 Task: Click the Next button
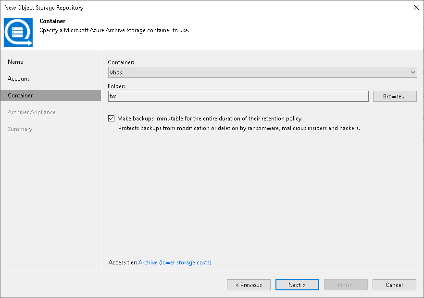click(x=297, y=285)
